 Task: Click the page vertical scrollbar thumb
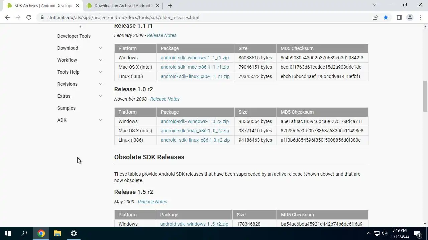coord(425,96)
